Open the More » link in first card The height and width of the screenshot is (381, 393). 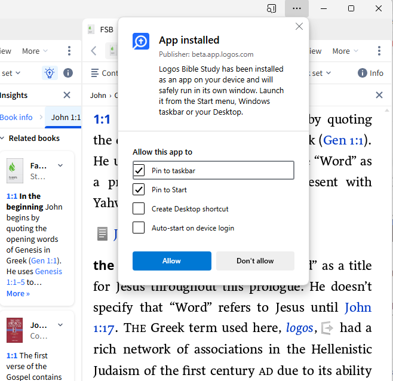pos(18,294)
